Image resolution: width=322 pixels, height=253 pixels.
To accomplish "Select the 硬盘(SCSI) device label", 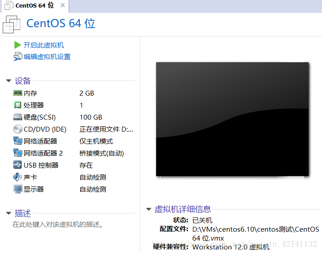I will [x=39, y=117].
